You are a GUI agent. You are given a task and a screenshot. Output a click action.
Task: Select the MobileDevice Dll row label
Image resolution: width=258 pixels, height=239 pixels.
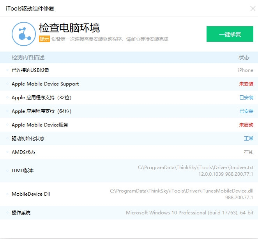coord(31,194)
